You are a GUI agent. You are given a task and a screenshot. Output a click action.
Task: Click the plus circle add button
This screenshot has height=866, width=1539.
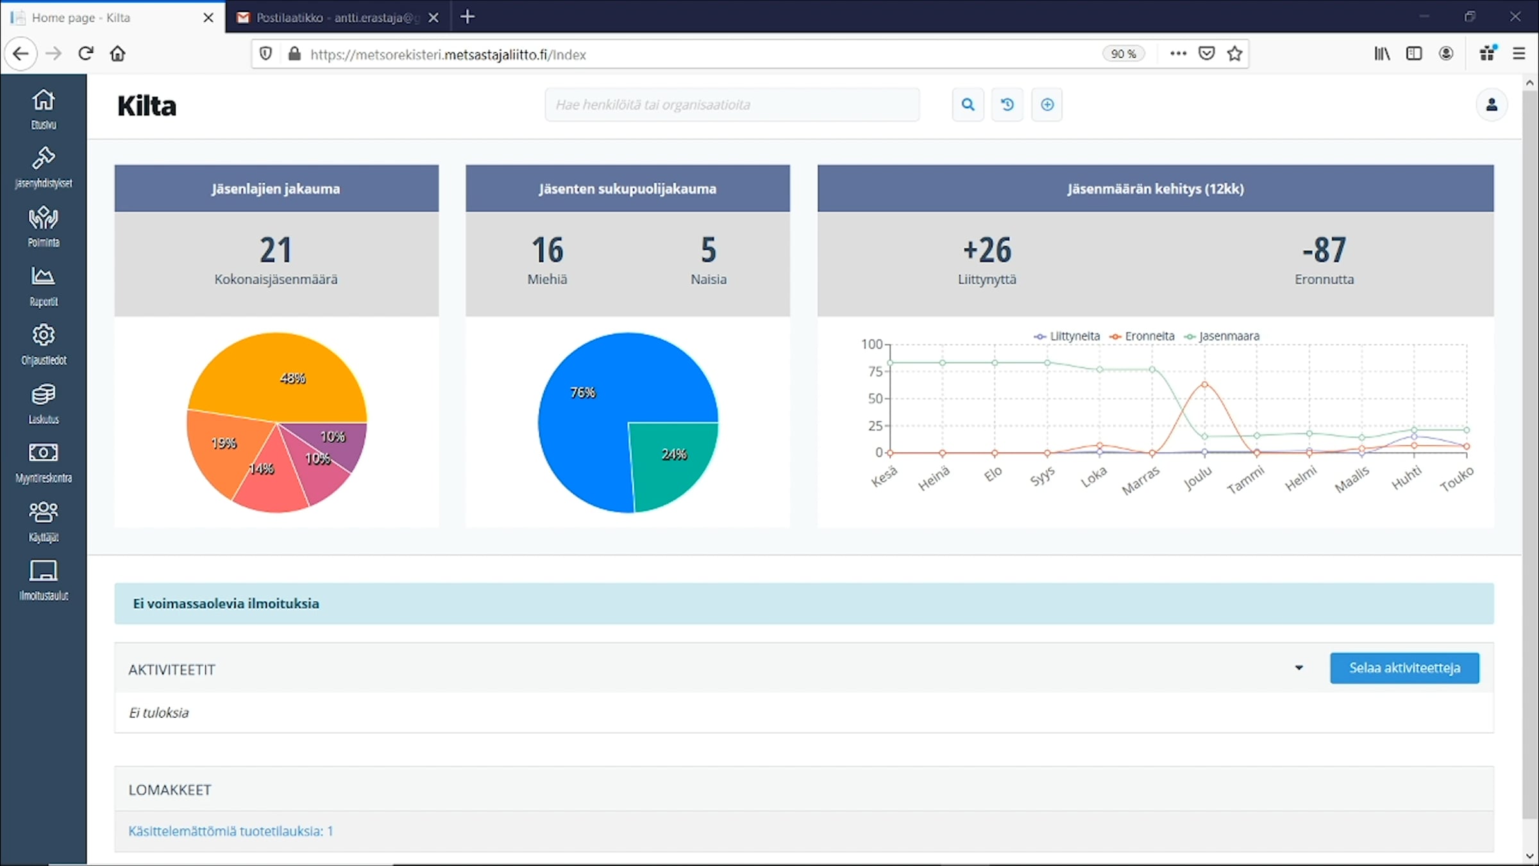coord(1047,105)
